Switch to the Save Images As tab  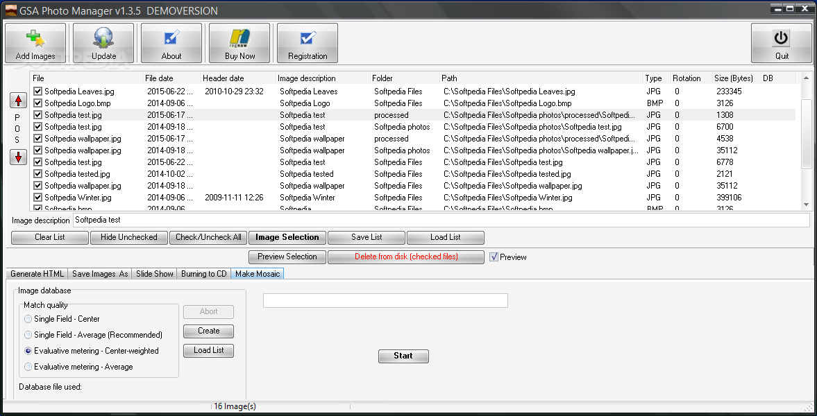pos(100,273)
